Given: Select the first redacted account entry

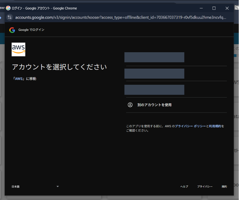Looking at the screenshot, I should pos(154,57).
